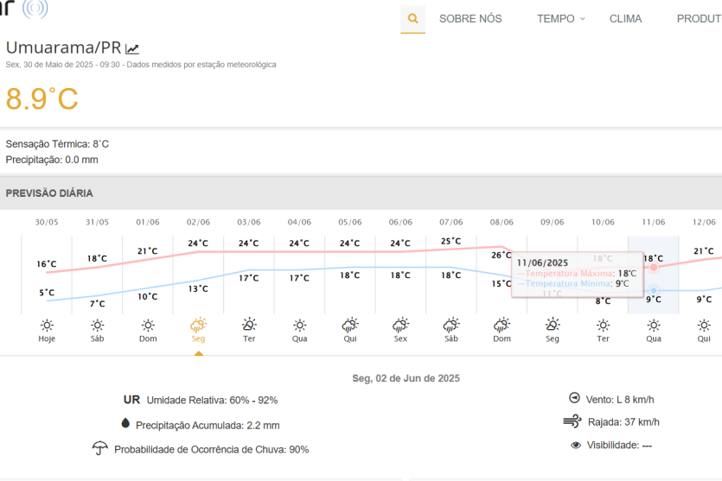Click the 07/06 date column header
The height and width of the screenshot is (481, 722).
tap(450, 222)
